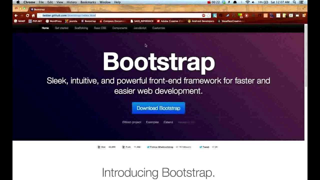This screenshot has height=180, width=320.
Task: Open Spotlight search magnifier icon
Action: click(x=294, y=2)
